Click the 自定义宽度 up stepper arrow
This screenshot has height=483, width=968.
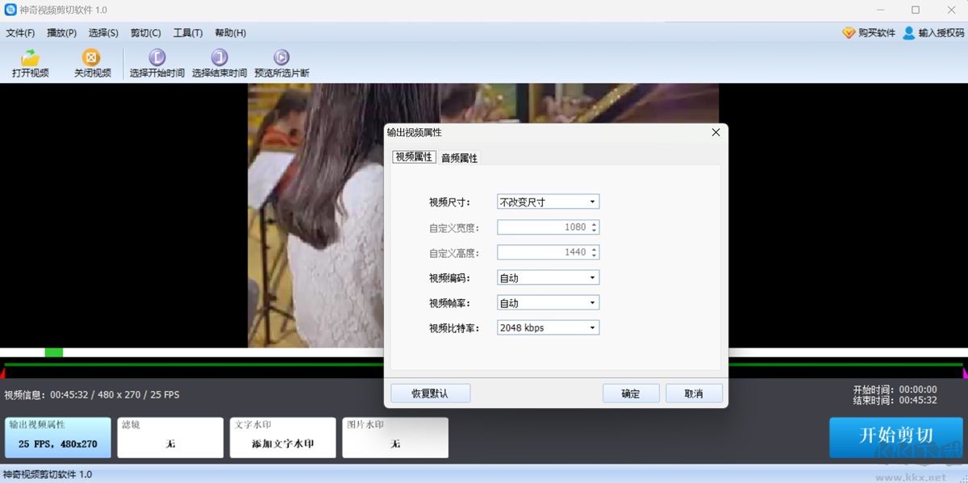pyautogui.click(x=595, y=223)
